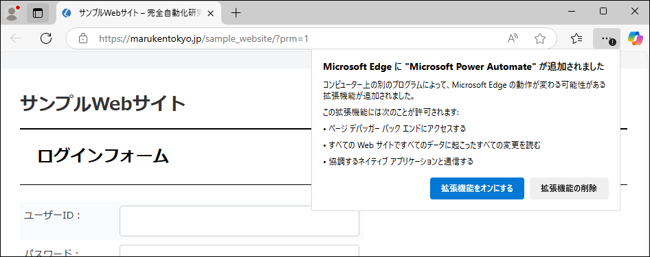Focus the ユーザーID input field

coord(239,221)
